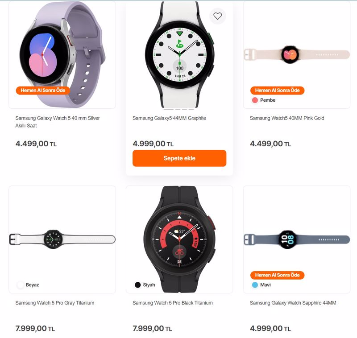The width and height of the screenshot is (357, 338).
Task: Open the lavender Galaxy Watch 5 Silver image
Action: click(62, 54)
